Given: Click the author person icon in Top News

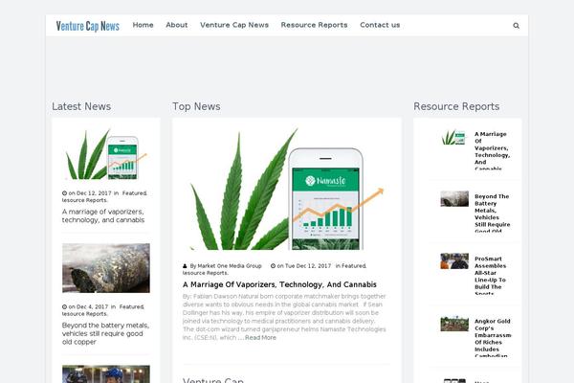Looking at the screenshot, I should pyautogui.click(x=185, y=266).
